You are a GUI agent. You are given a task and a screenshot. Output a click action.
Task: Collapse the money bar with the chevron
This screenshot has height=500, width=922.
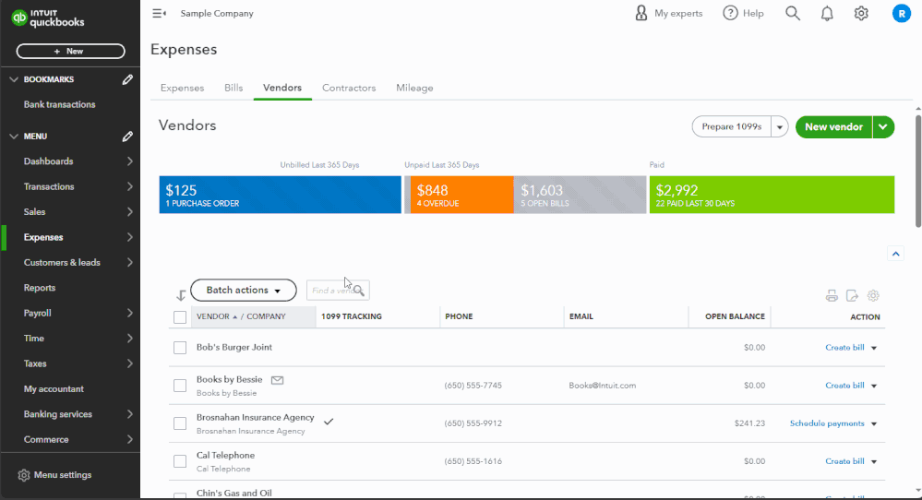point(895,254)
